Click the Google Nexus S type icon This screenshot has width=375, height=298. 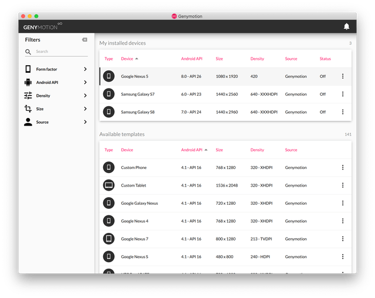tap(108, 256)
